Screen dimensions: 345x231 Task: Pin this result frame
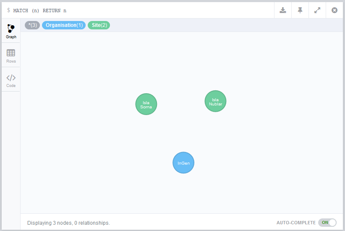[x=300, y=10]
